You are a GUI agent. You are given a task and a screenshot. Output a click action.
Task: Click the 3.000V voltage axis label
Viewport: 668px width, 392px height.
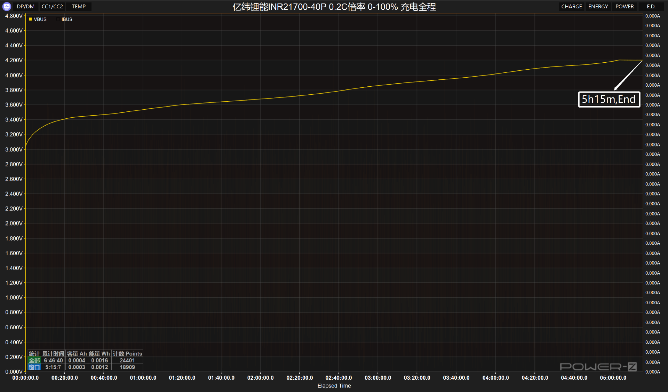click(x=14, y=149)
